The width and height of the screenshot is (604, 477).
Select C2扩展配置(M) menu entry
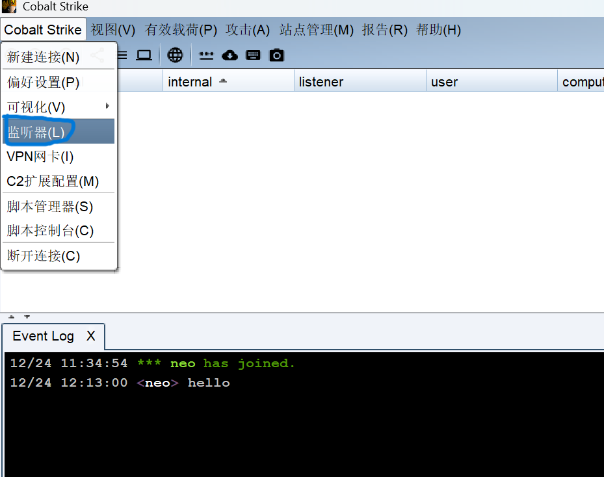(x=59, y=181)
